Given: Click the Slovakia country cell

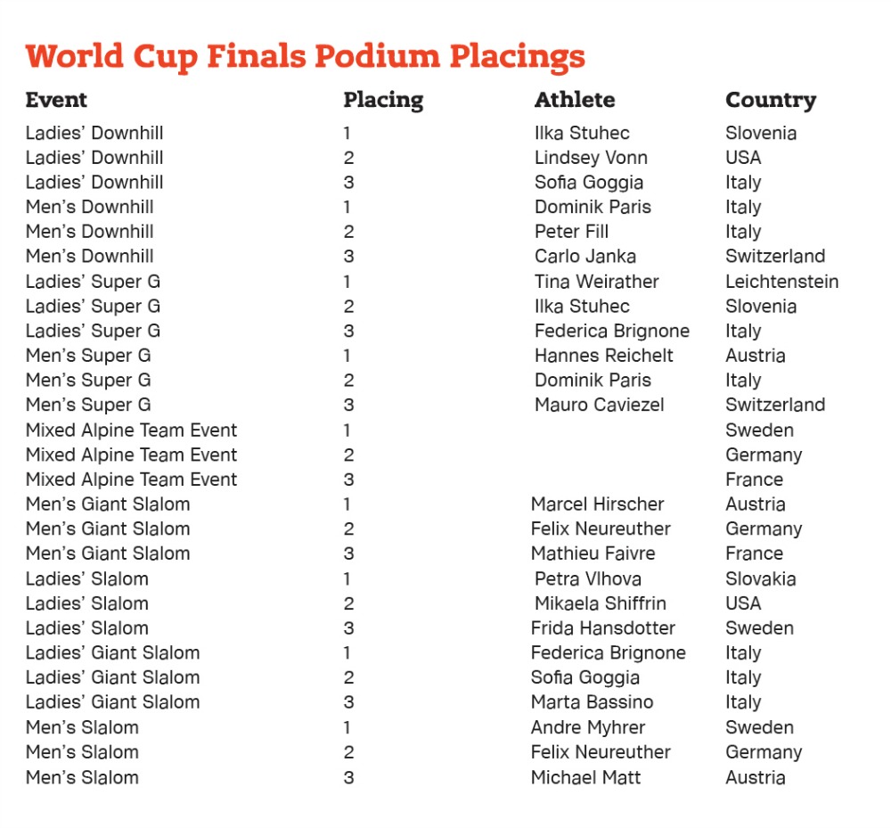Looking at the screenshot, I should (x=760, y=578).
